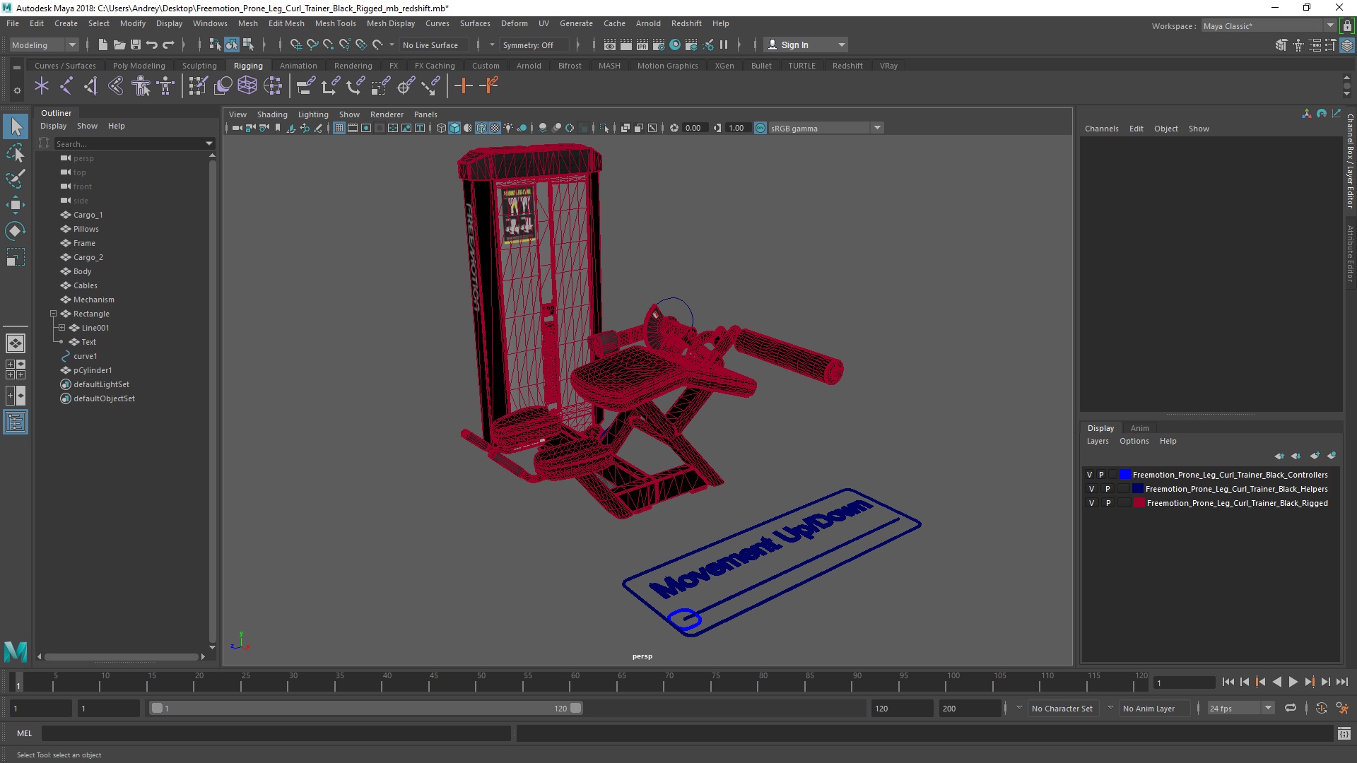Viewport: 1357px width, 763px height.
Task: Switch to the Poly Modeling shelf tab
Action: coord(139,66)
